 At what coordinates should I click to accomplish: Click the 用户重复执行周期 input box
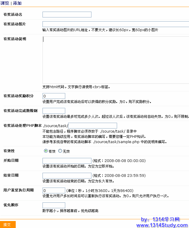54,190
